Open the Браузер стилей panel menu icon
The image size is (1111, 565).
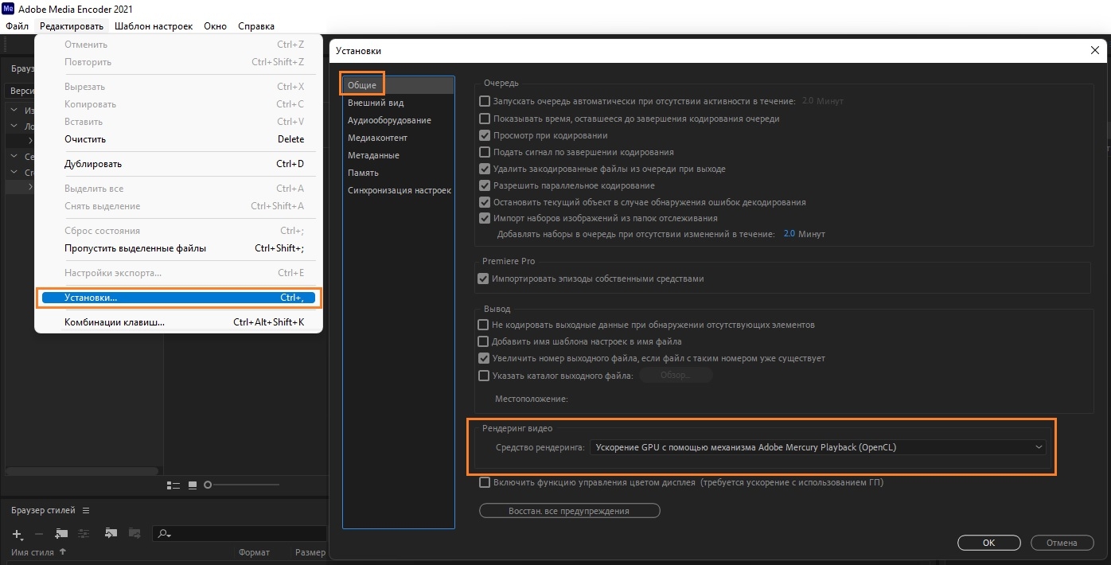86,510
